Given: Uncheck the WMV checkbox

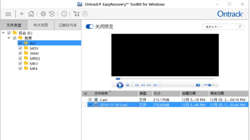Looking at the screenshot, I should pyautogui.click(x=20, y=53).
